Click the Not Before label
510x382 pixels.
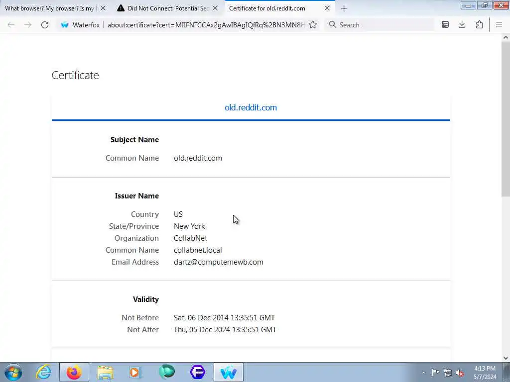(x=140, y=318)
